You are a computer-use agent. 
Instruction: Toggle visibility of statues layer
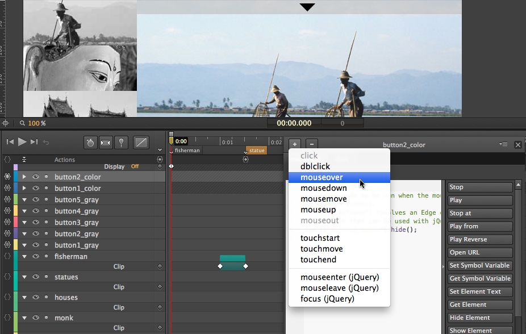36,277
